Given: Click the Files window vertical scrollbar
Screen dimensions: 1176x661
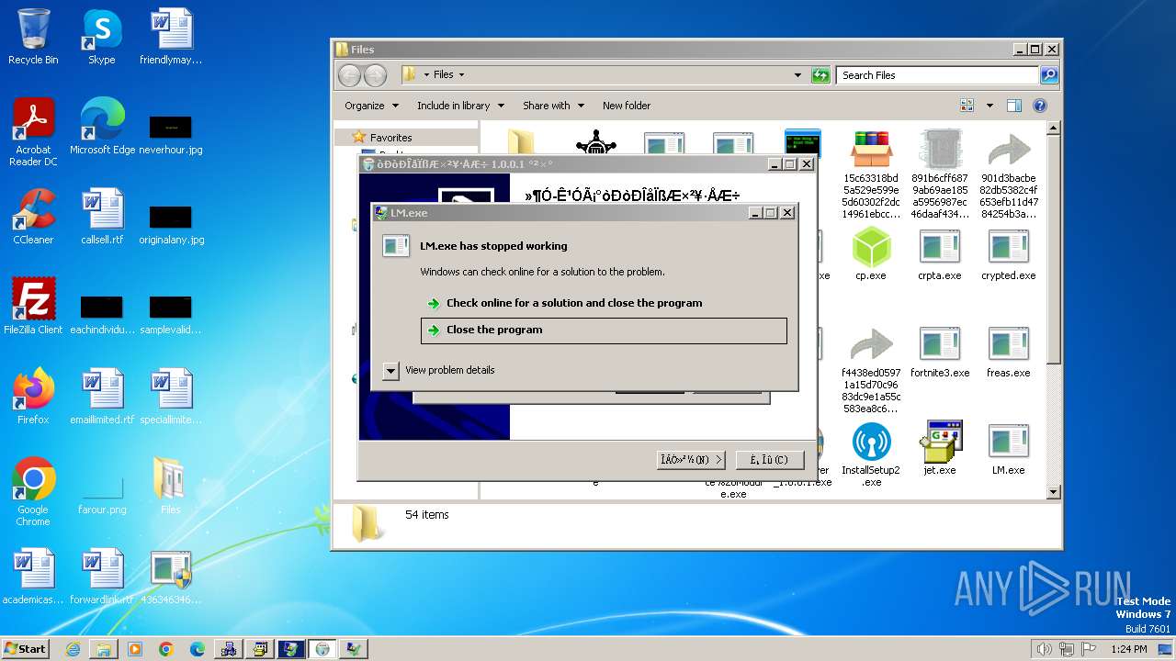Looking at the screenshot, I should [1054, 248].
